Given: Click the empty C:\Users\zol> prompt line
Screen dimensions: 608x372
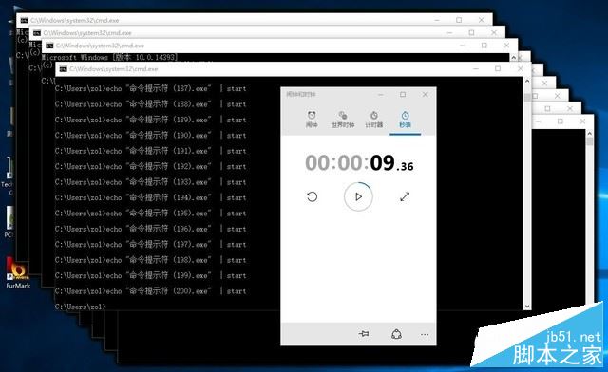Looking at the screenshot, I should (x=80, y=307).
